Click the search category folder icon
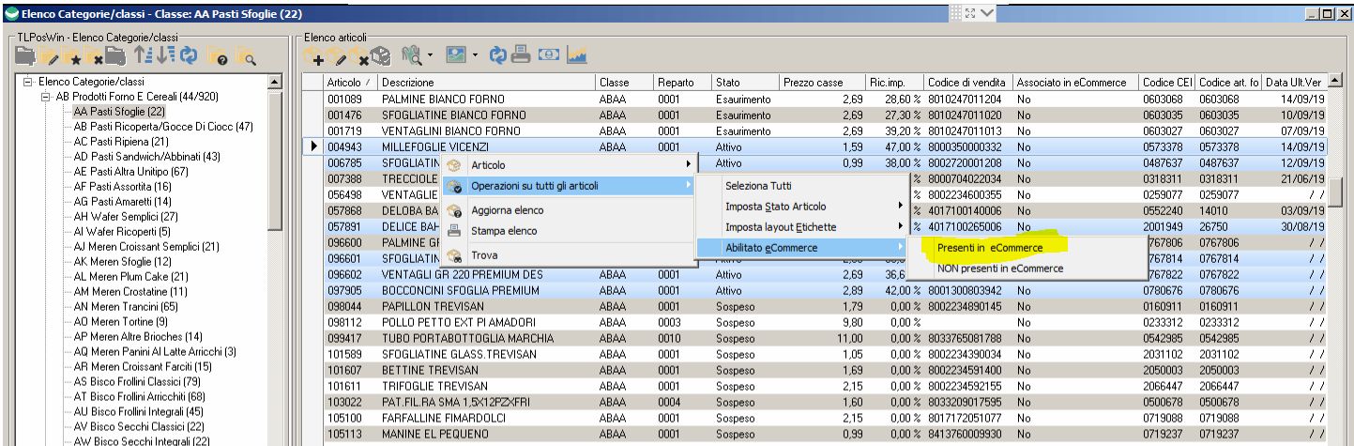The height and width of the screenshot is (446, 1354). pyautogui.click(x=246, y=56)
